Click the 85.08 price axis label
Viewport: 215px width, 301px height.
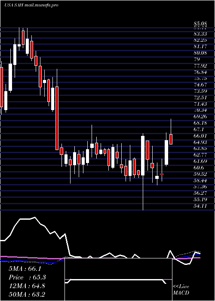point(200,24)
